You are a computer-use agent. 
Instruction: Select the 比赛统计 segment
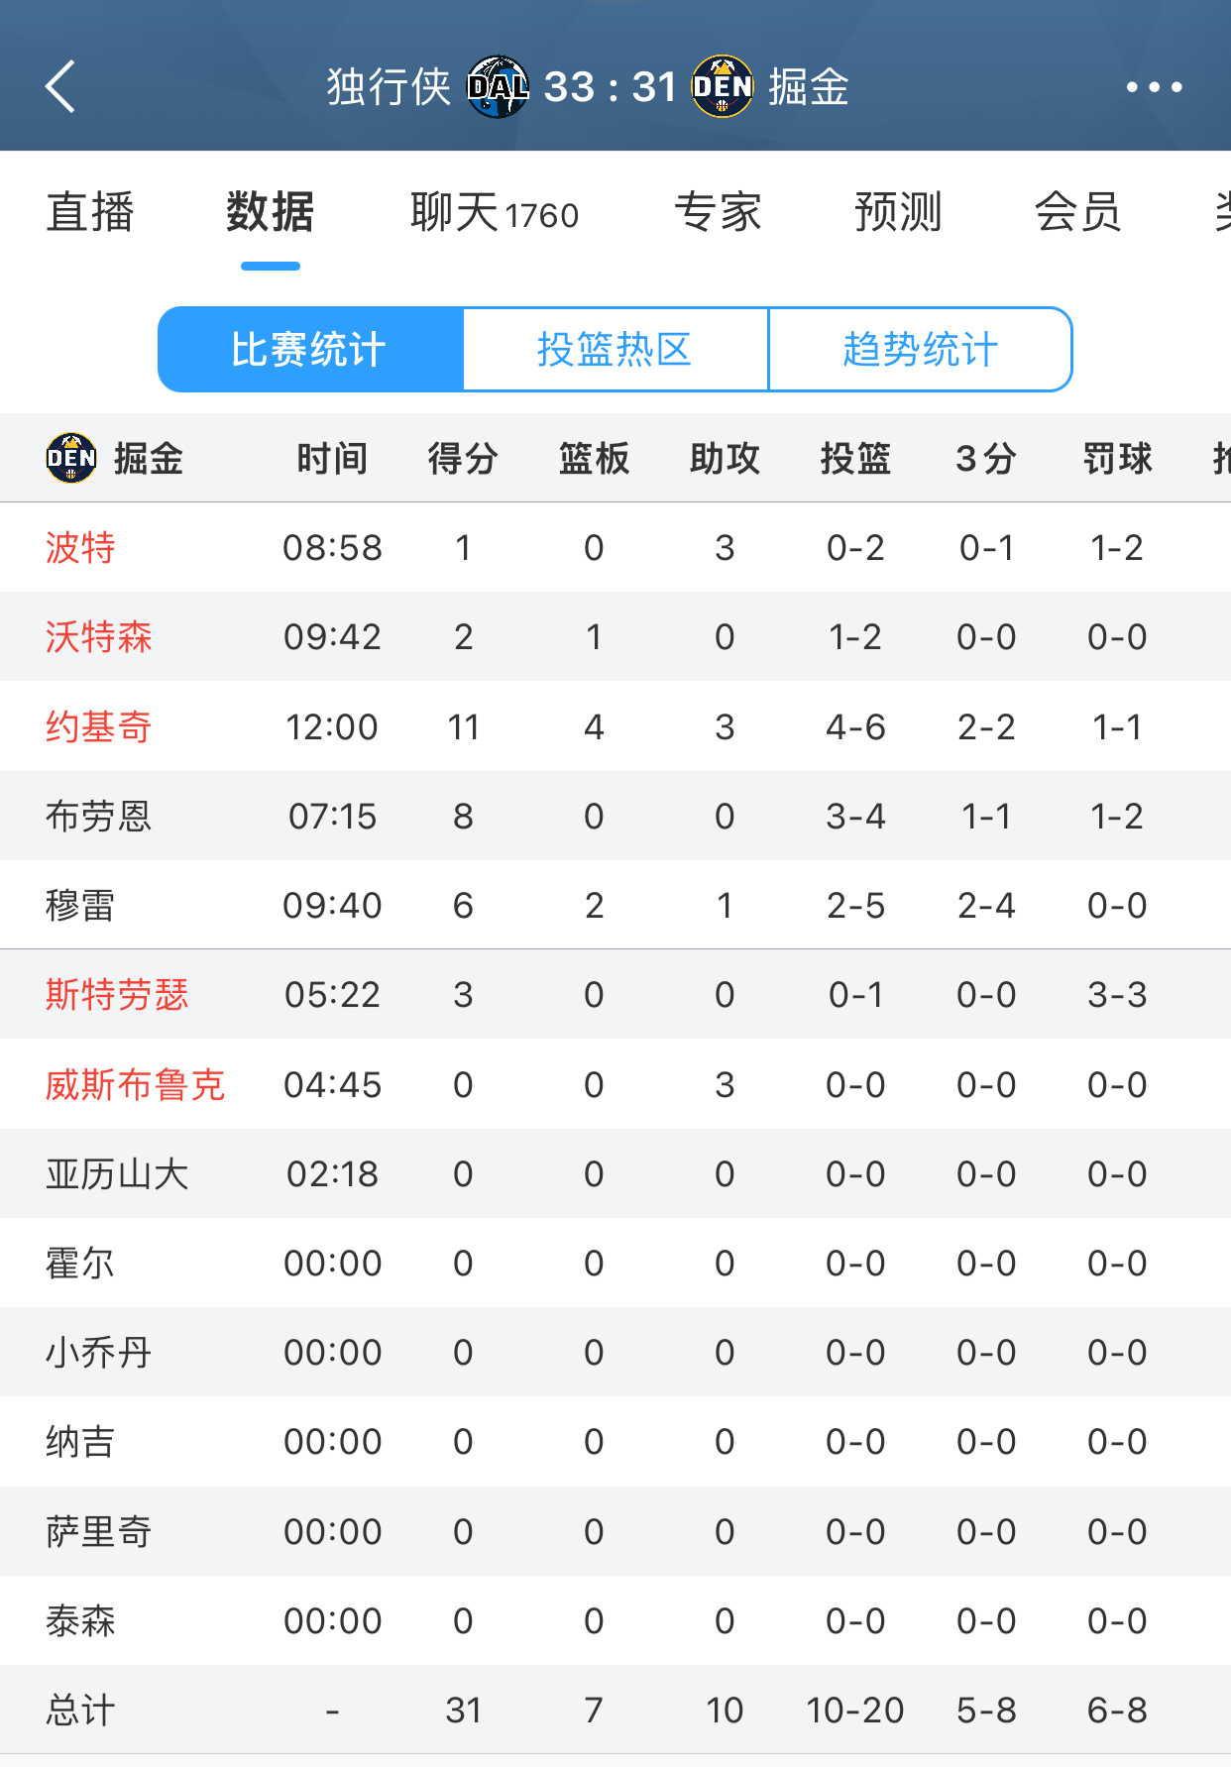[x=310, y=350]
